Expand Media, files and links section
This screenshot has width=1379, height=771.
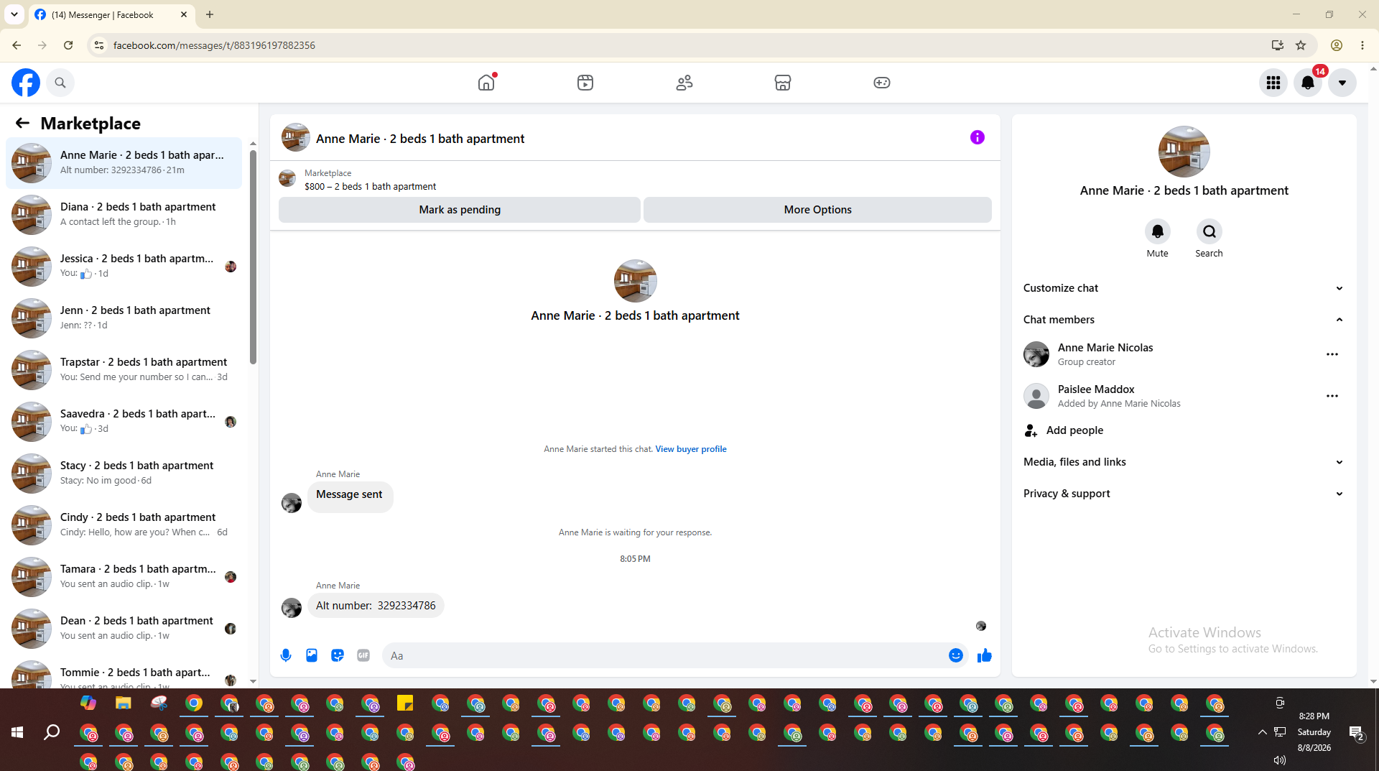(x=1184, y=462)
